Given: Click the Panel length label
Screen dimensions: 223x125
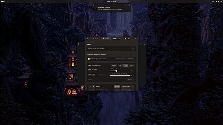Looking at the screenshot, I should (x=91, y=74).
